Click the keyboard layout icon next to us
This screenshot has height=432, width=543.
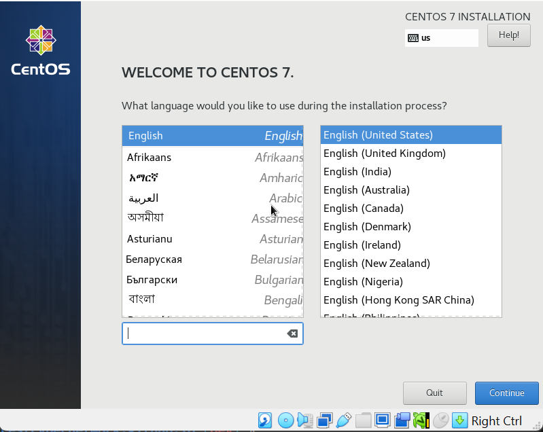tap(413, 38)
